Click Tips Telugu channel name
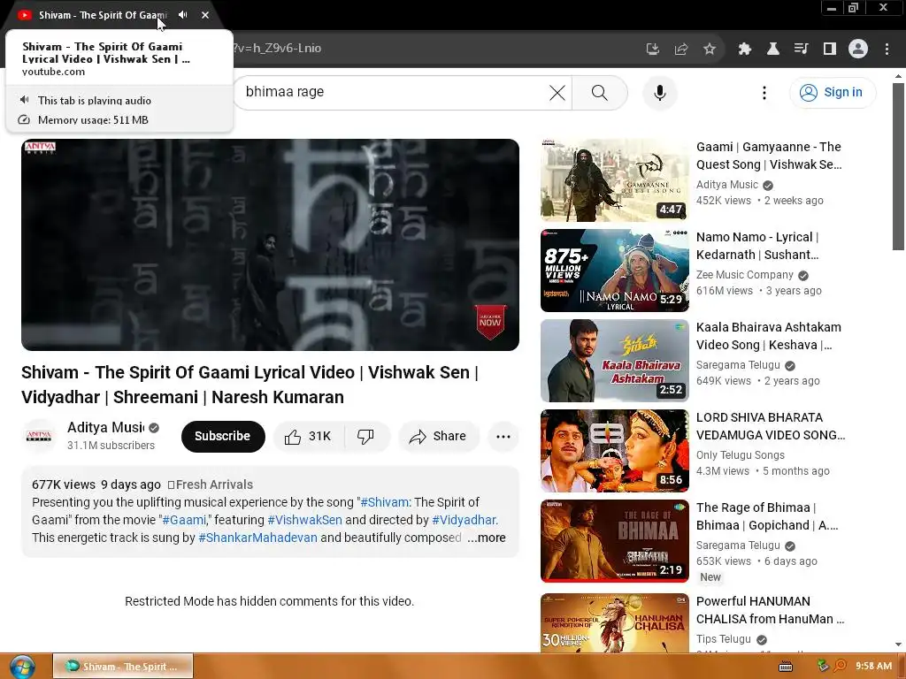This screenshot has height=679, width=906. [x=724, y=639]
